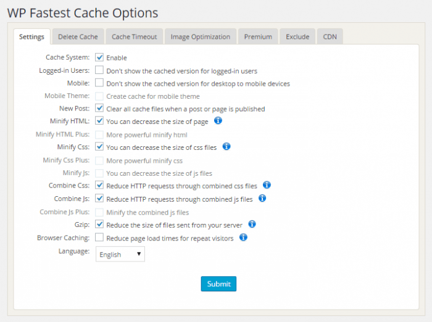Image resolution: width=432 pixels, height=322 pixels.
Task: Toggle the Minify HTML Plus checkbox
Action: coord(99,134)
